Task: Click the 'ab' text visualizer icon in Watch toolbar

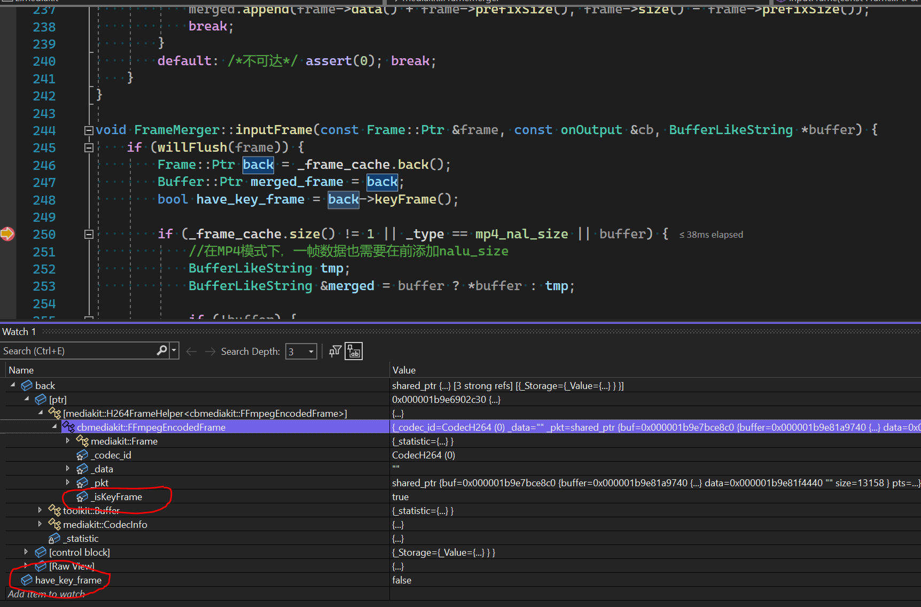Action: (x=353, y=351)
